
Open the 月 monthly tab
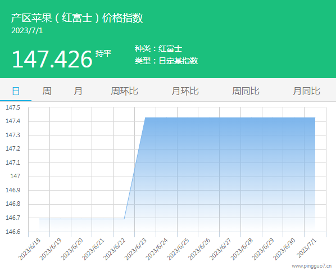(78, 91)
